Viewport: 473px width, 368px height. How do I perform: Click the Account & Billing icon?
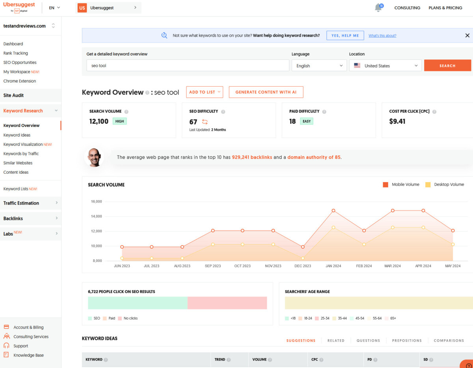(6, 327)
